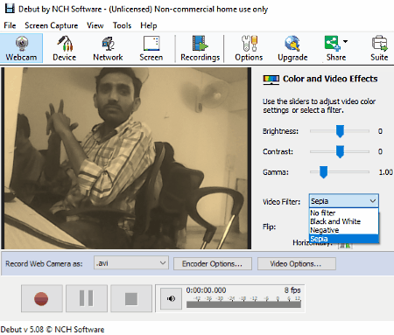
Task: Click the Color and Video Effects icon
Action: [x=271, y=80]
